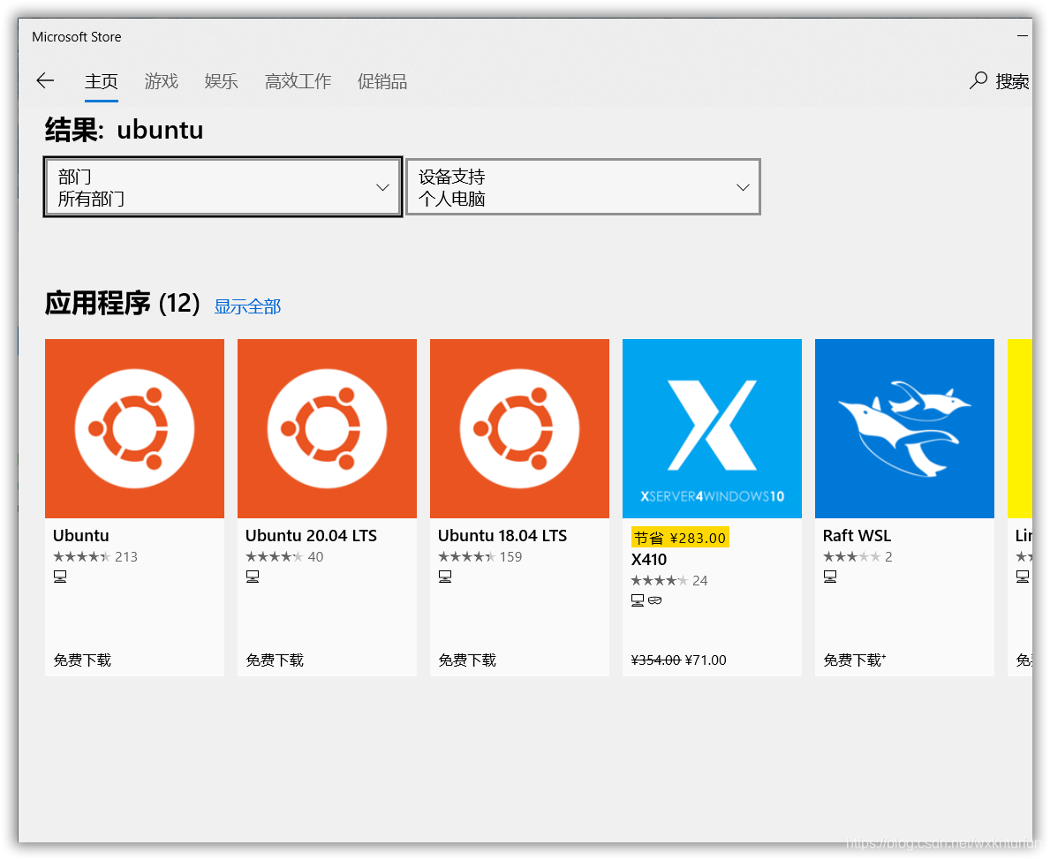1050x860 pixels.
Task: Click the Raft WSL title text
Action: coord(857,536)
